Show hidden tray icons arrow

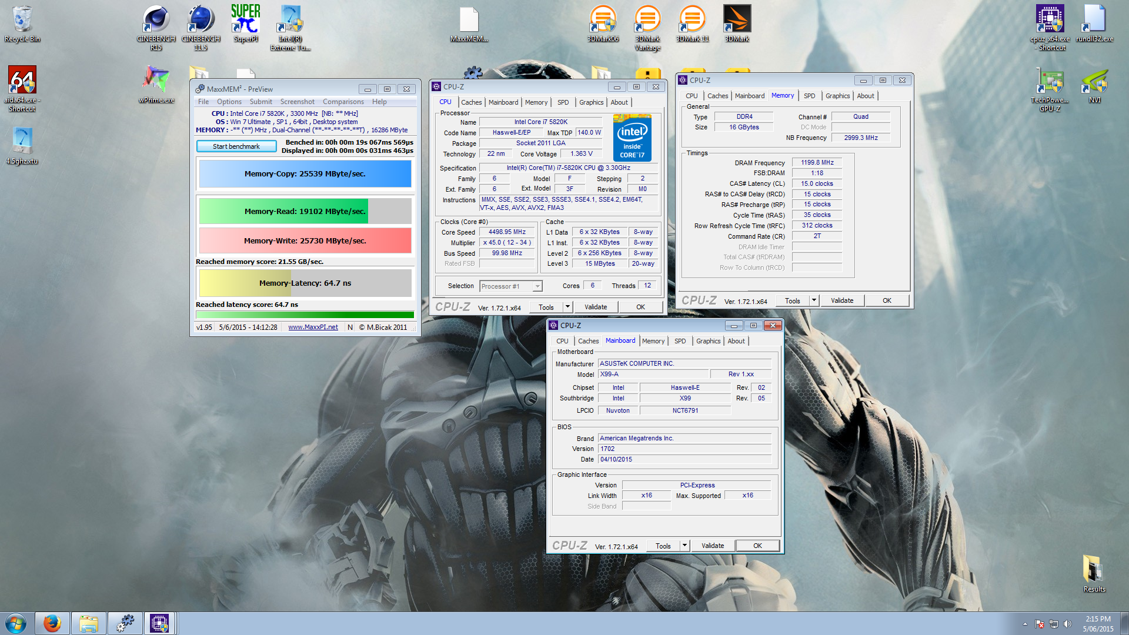pyautogui.click(x=1025, y=624)
